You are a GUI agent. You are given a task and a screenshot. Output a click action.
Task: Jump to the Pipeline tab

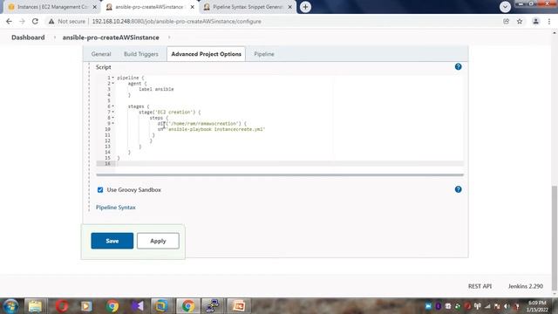(x=264, y=54)
